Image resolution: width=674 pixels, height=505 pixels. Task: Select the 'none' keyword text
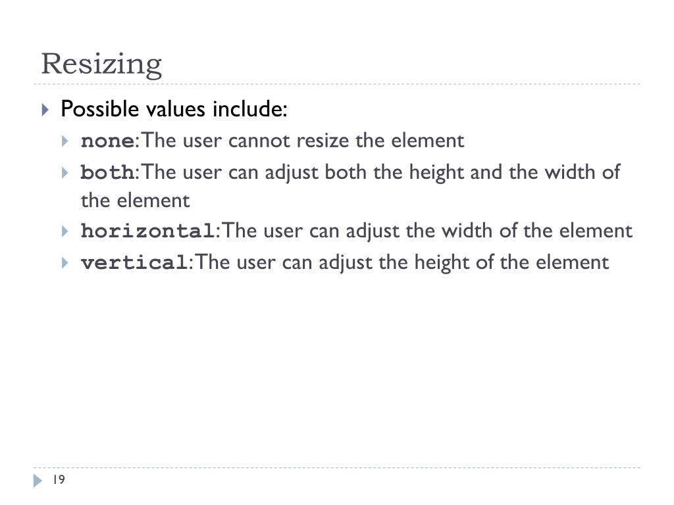click(107, 141)
